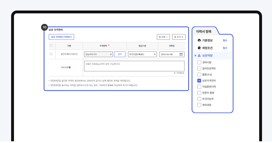
Task: Click the 희망조건 document icon
Action: [199, 48]
